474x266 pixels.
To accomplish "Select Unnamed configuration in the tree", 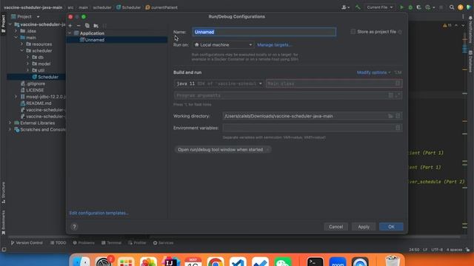I will 117,40.
